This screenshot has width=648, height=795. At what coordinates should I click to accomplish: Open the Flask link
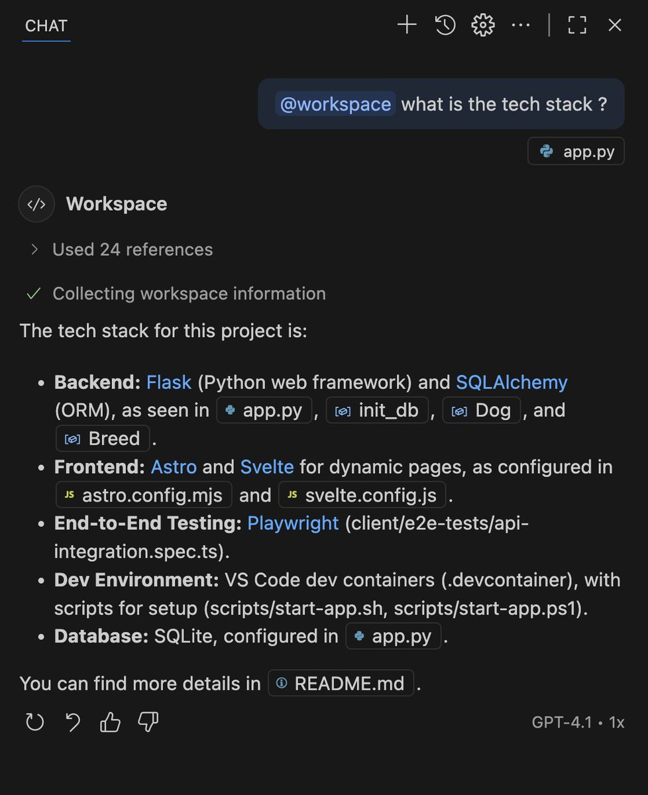pos(169,382)
